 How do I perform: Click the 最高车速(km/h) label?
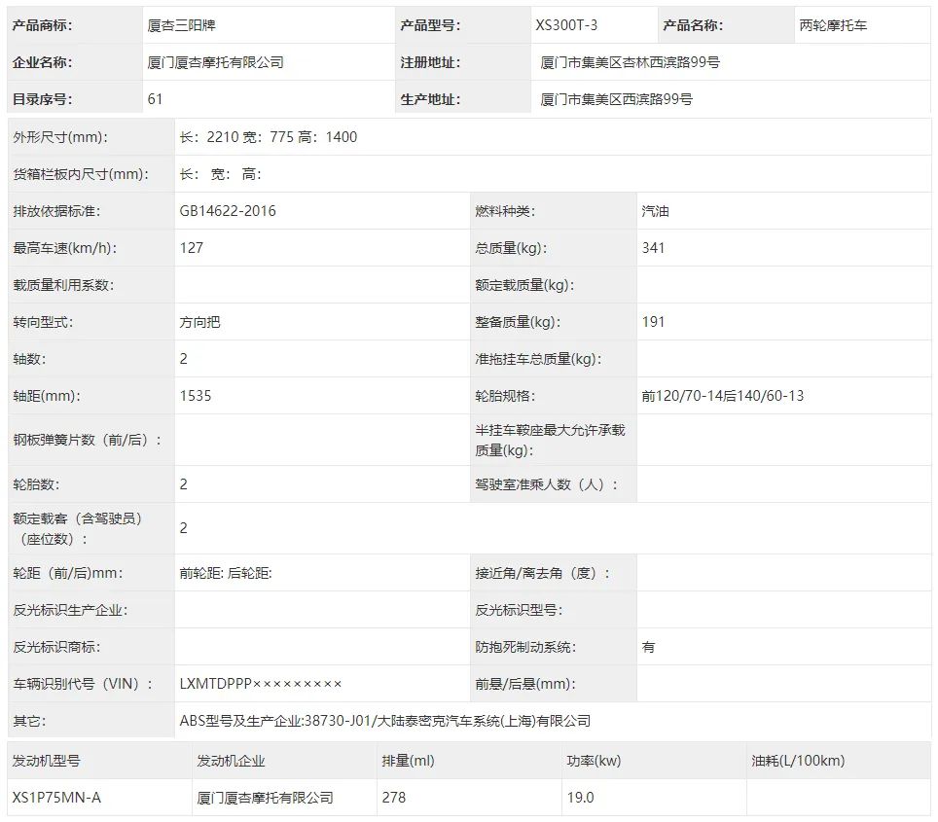[x=64, y=248]
